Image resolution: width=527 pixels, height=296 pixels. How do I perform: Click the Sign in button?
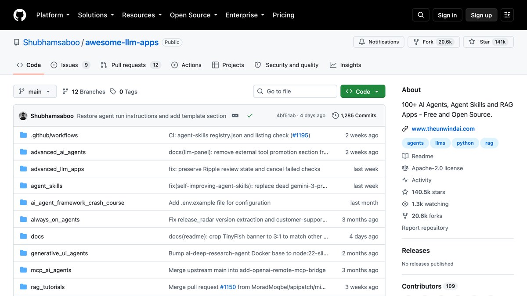pyautogui.click(x=448, y=15)
